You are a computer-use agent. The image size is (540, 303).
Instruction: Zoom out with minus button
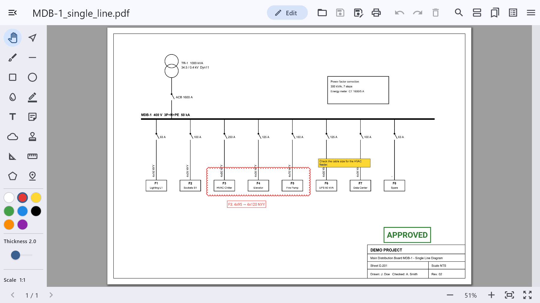coord(450,295)
